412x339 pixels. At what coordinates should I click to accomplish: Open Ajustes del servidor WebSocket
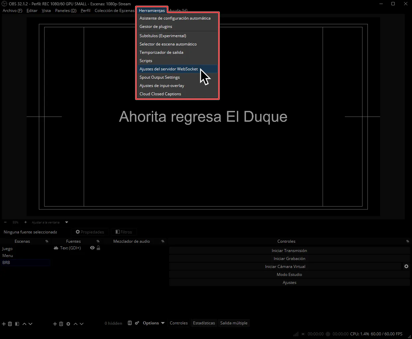177,69
